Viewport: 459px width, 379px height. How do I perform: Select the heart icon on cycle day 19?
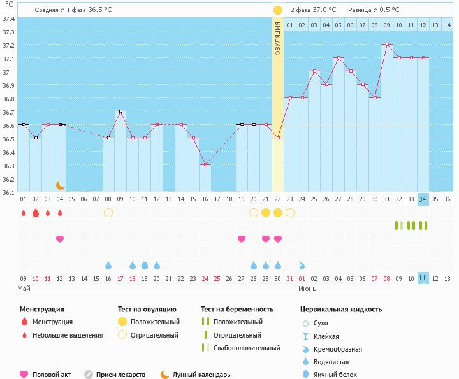click(x=242, y=239)
